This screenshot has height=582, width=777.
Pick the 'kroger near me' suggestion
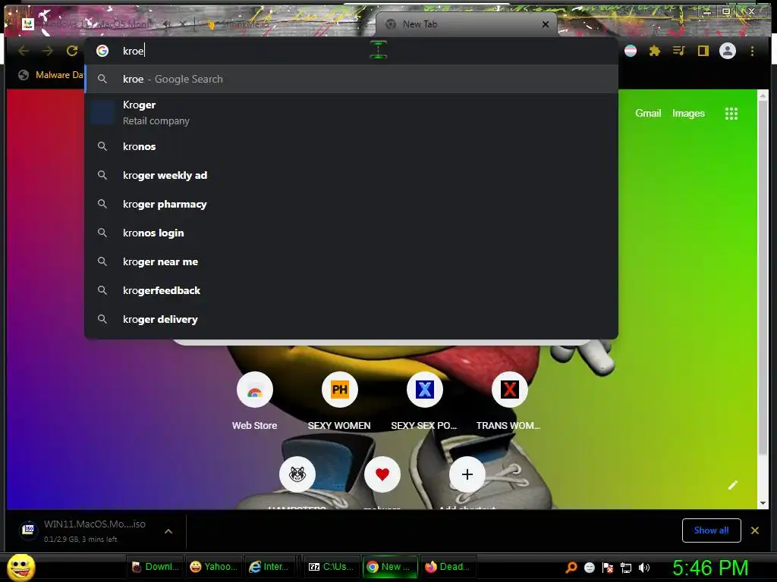click(x=351, y=261)
